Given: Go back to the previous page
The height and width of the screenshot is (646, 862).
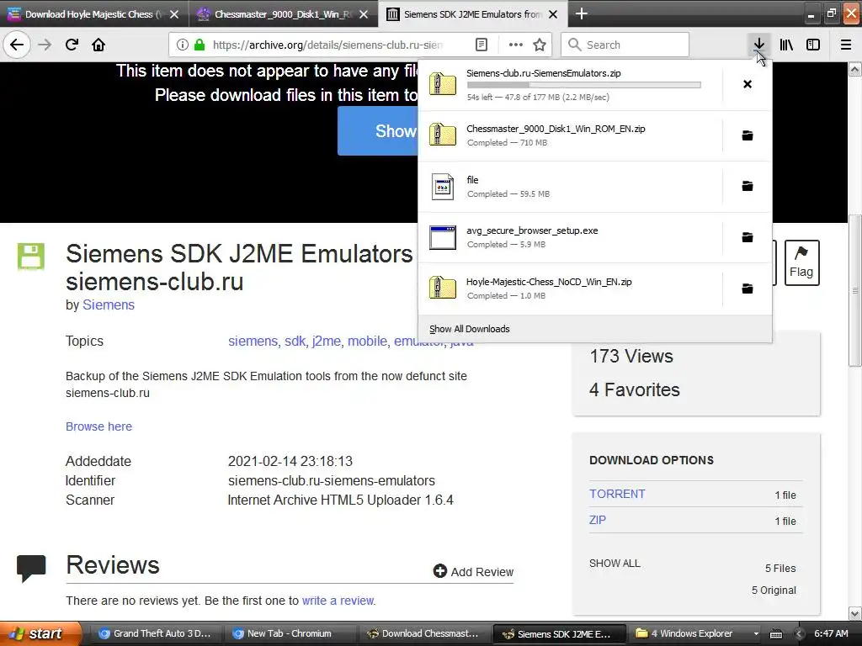Looking at the screenshot, I should 17,45.
